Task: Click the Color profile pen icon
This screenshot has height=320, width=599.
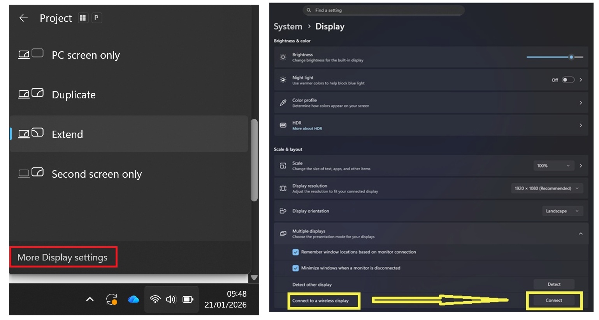Action: click(x=283, y=103)
